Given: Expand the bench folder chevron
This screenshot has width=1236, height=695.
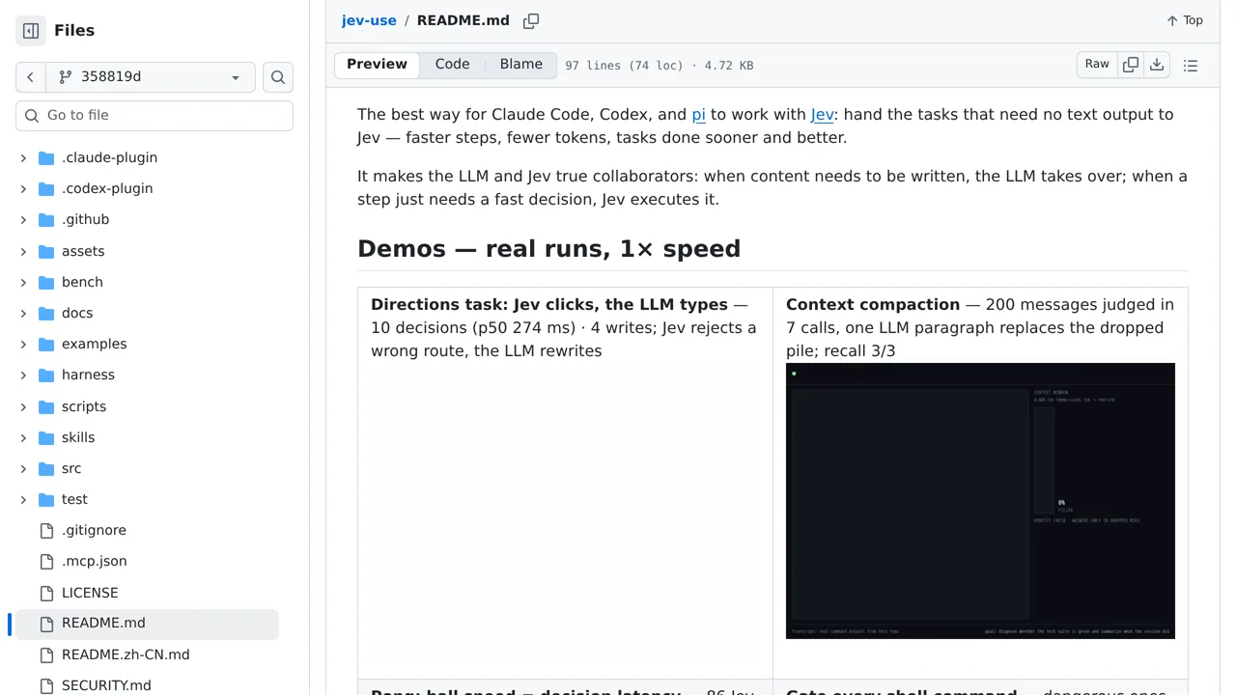Looking at the screenshot, I should pyautogui.click(x=23, y=282).
